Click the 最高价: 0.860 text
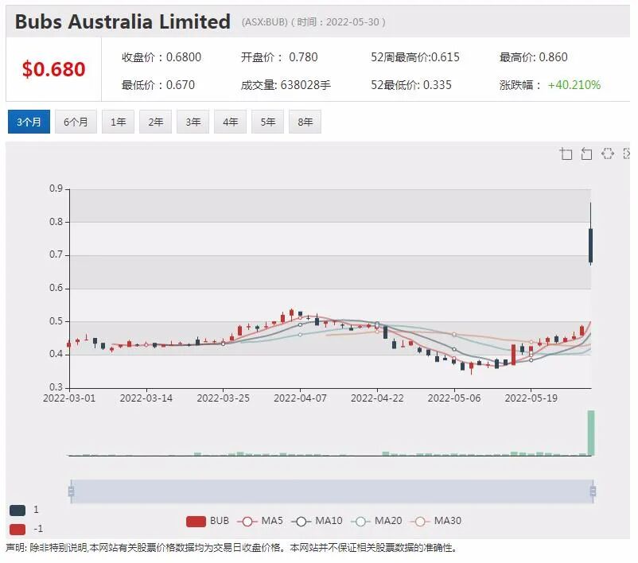This screenshot has width=638, height=563. [534, 57]
